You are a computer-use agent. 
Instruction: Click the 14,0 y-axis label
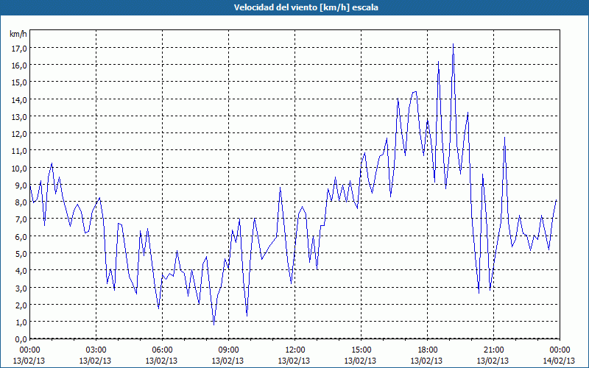click(19, 99)
